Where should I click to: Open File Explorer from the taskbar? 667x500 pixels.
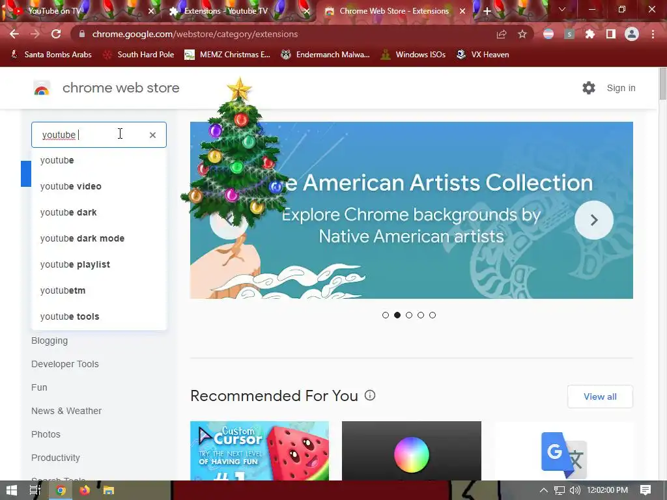109,490
